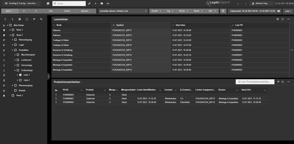Click the Linie 1 button at top right

coord(288,11)
